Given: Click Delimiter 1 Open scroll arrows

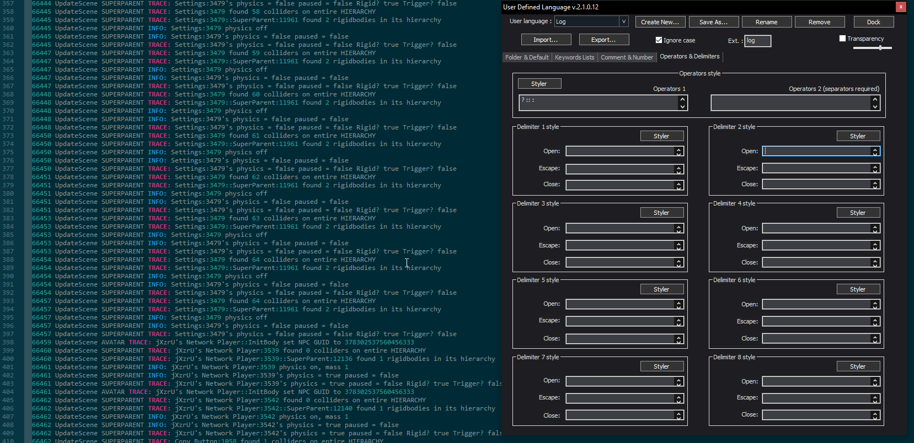Looking at the screenshot, I should (679, 151).
